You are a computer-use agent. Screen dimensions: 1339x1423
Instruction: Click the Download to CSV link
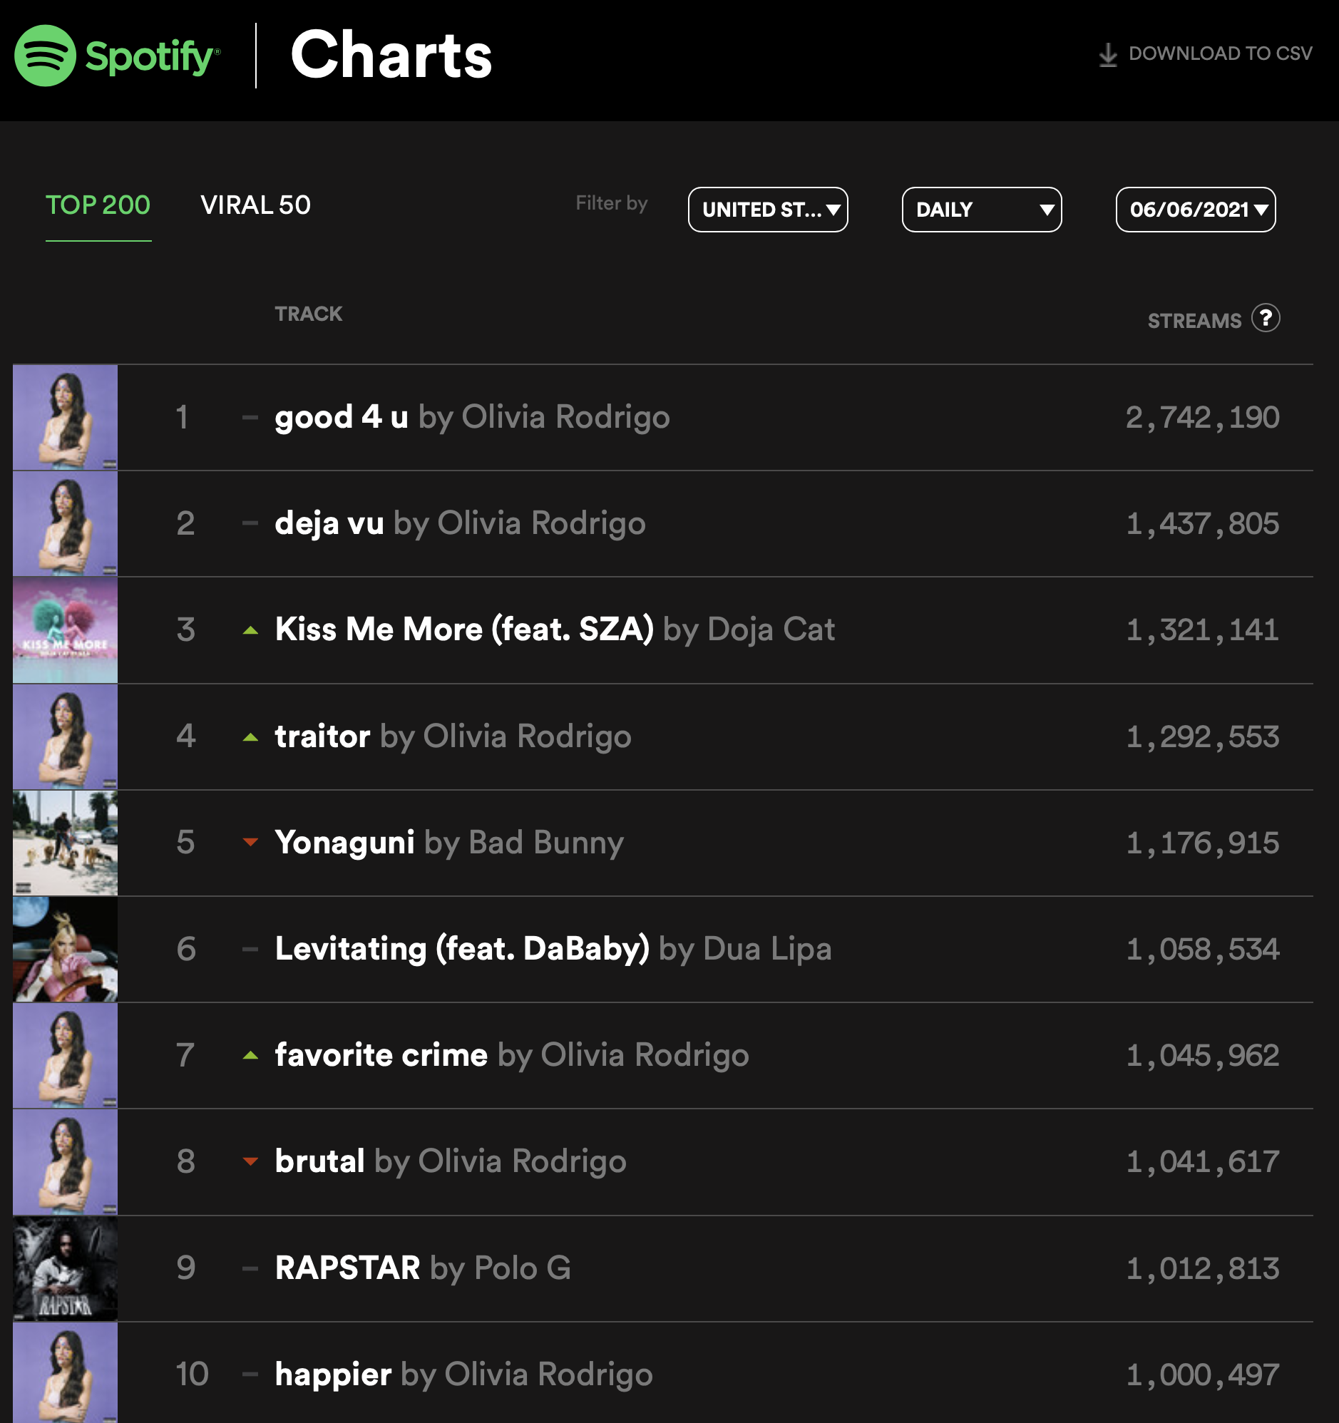(1219, 53)
